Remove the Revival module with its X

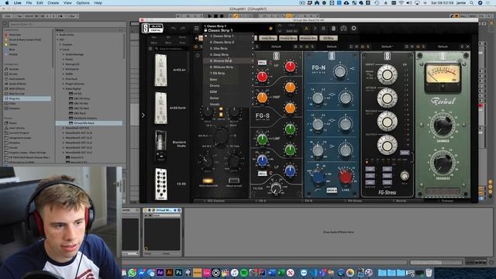coord(467,46)
